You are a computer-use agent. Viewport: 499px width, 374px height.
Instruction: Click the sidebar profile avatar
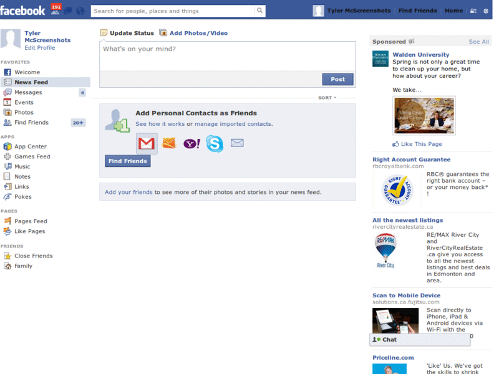pos(11,39)
